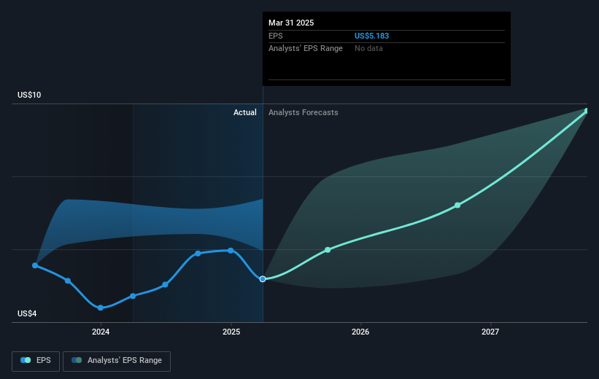Toggle the Analysts' EPS Range legend

[x=117, y=361]
